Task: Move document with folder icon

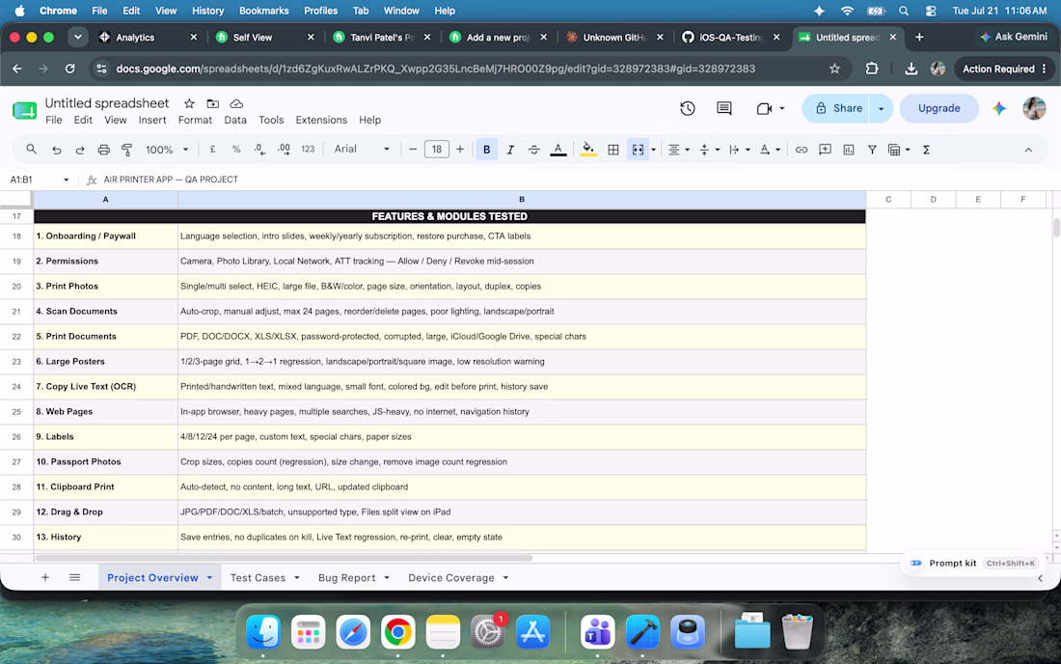Action: point(212,103)
